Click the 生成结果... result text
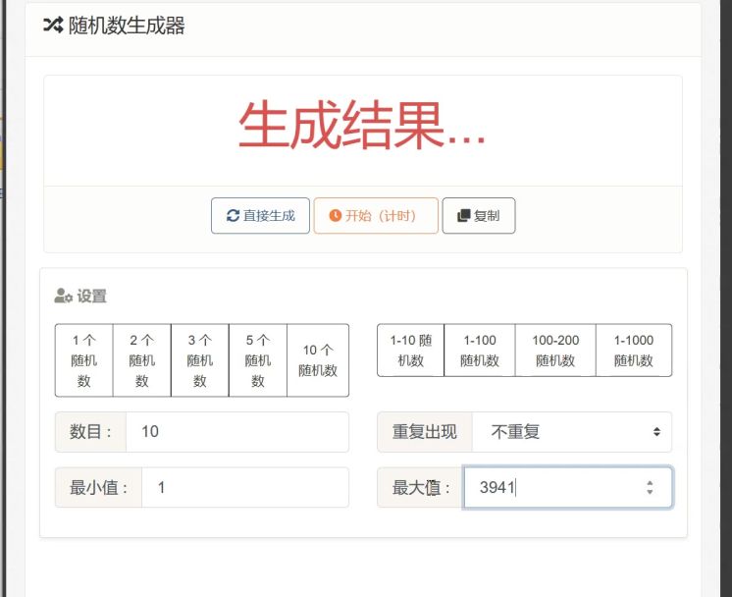732x597 pixels. pyautogui.click(x=362, y=127)
